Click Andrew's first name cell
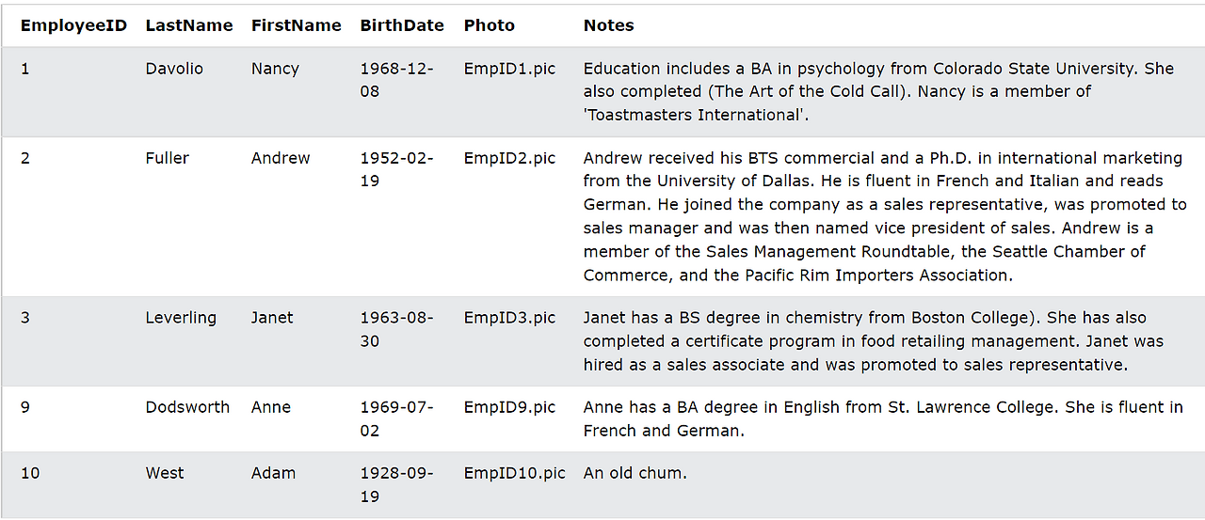Viewport: 1205px width, 520px height. (x=281, y=158)
